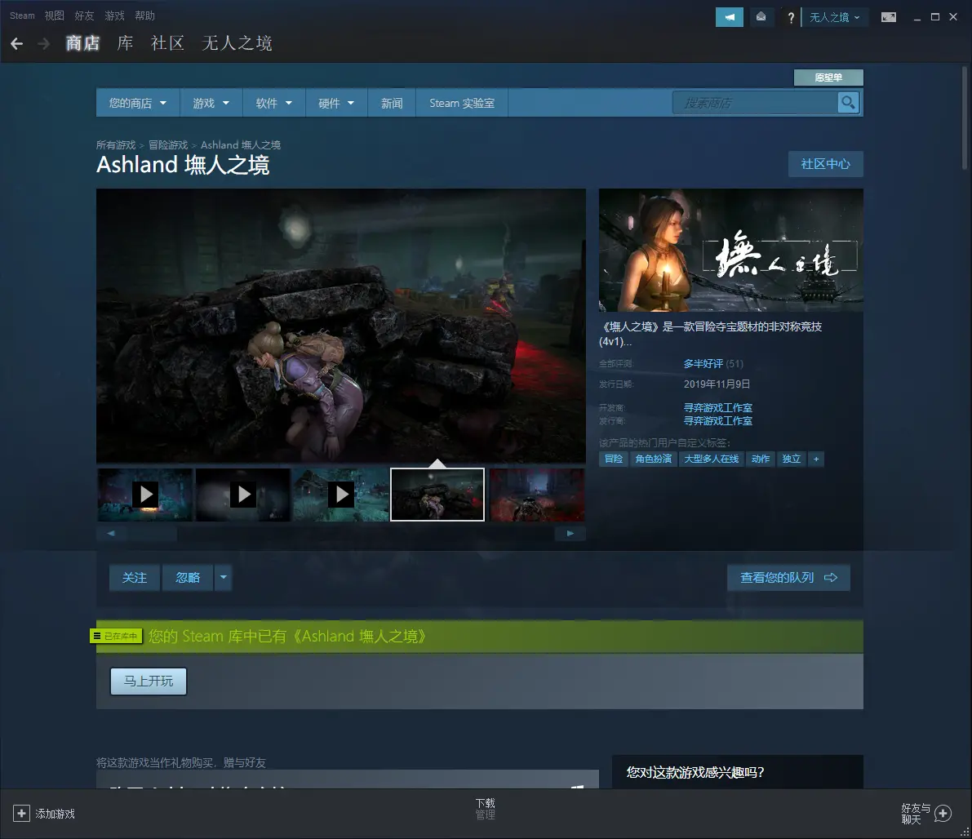Open the dropdown arrow beside 忽略
The width and height of the screenshot is (972, 839).
point(223,577)
